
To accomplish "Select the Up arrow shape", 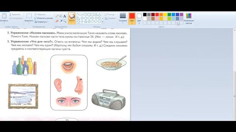I will (x=99, y=18).
